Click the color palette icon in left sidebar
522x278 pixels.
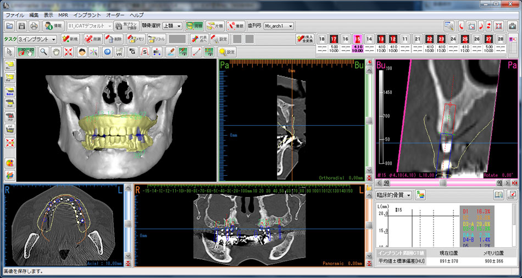click(9, 163)
